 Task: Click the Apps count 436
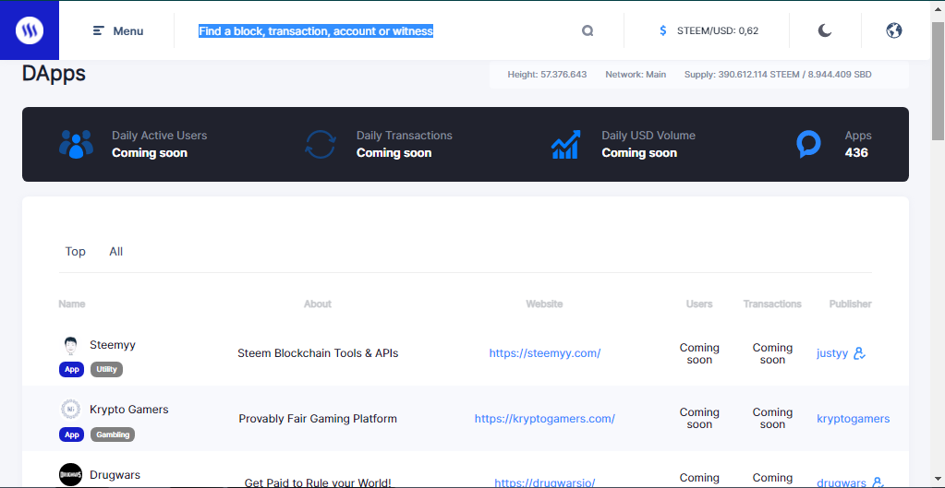coord(856,153)
